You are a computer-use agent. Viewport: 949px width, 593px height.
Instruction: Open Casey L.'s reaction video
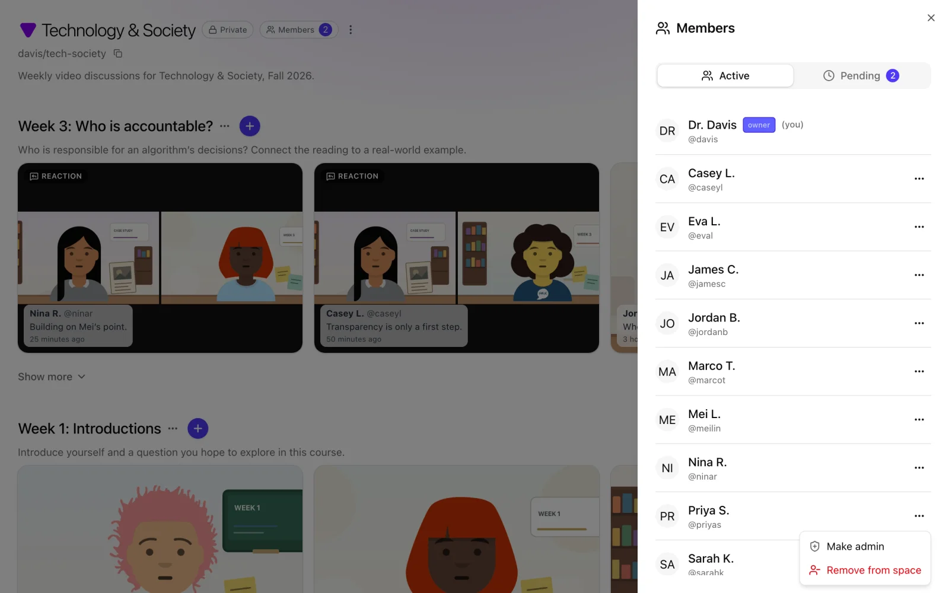[x=457, y=258]
